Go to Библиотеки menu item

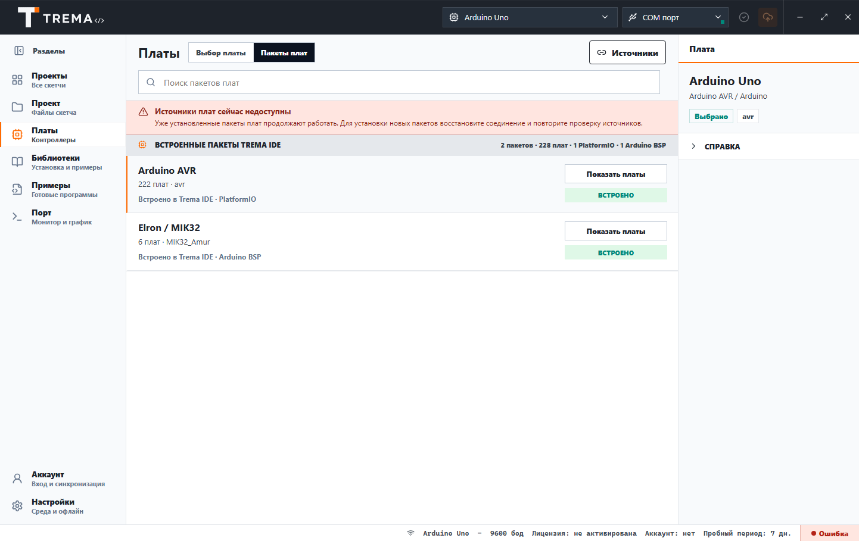tap(63, 162)
